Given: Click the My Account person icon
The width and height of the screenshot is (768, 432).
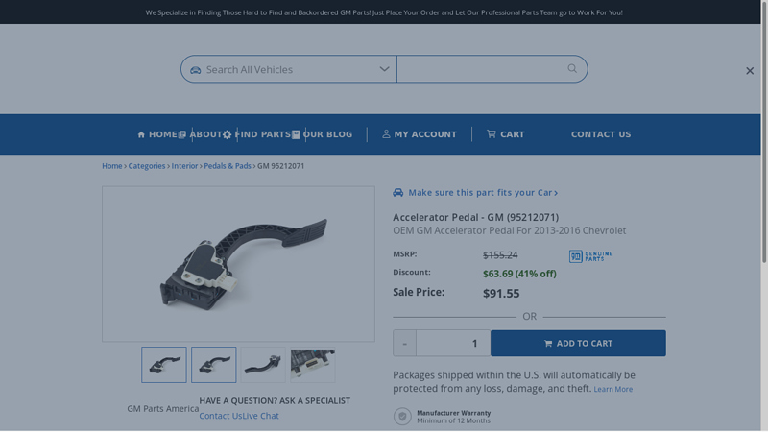Looking at the screenshot, I should point(387,134).
